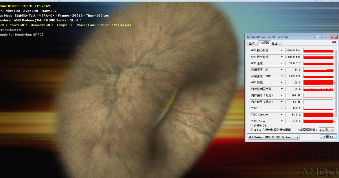Open the 风扇速度 (%) sensor dropdown
Screen dimensions: 339x178
point(281,70)
